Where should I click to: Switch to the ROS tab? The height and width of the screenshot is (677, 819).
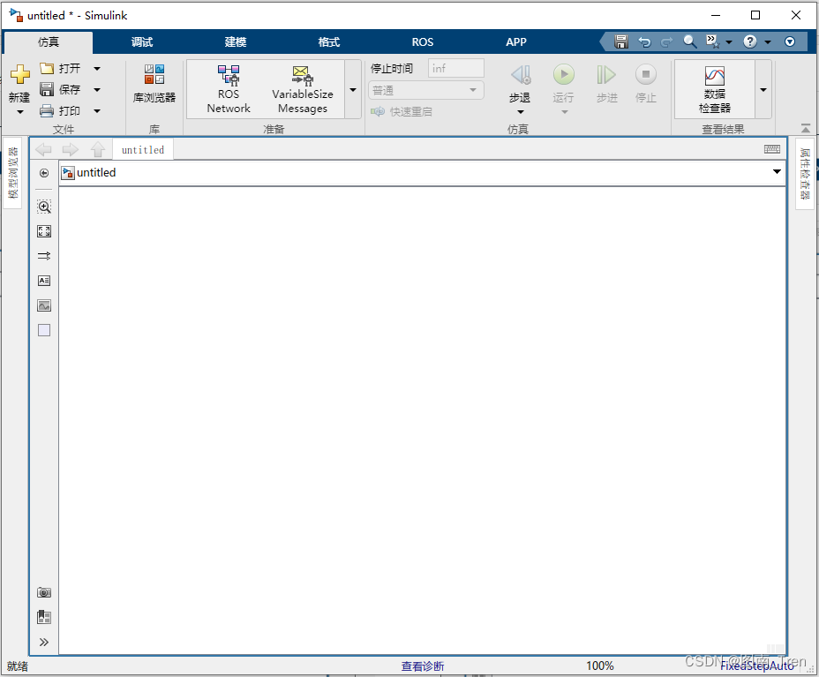(423, 41)
